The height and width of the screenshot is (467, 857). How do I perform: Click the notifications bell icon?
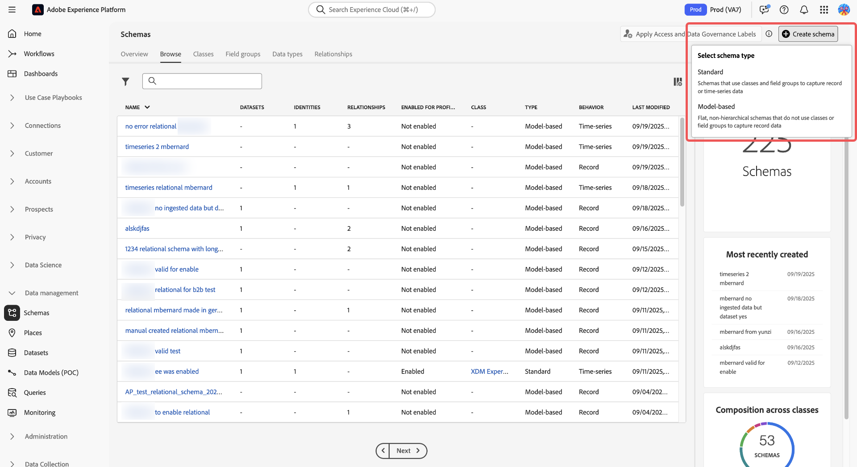pyautogui.click(x=804, y=10)
